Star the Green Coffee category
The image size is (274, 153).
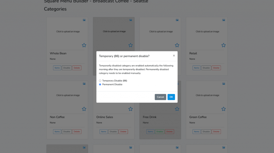pyautogui.click(x=223, y=109)
